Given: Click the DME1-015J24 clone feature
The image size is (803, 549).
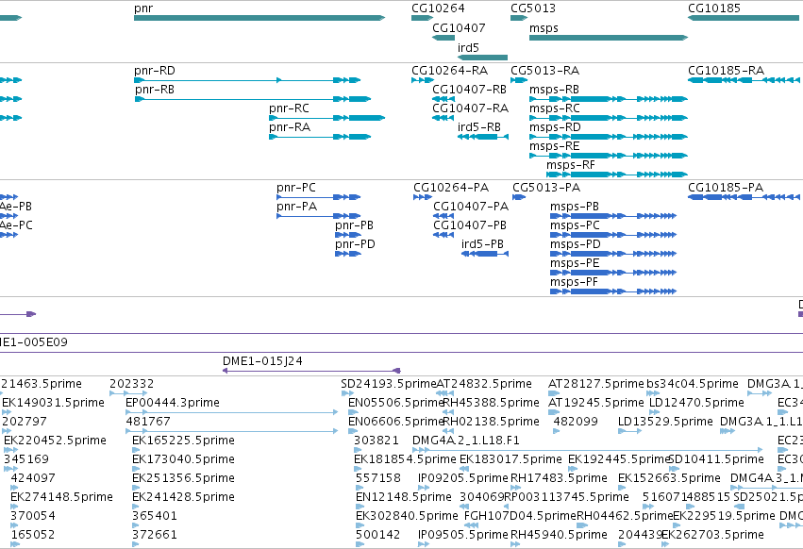Looking at the screenshot, I should (x=311, y=371).
